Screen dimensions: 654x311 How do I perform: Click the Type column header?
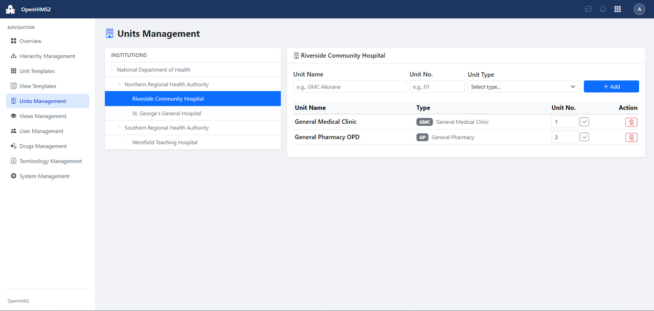[423, 108]
